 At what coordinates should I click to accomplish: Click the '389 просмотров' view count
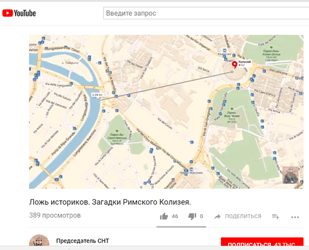point(55,216)
